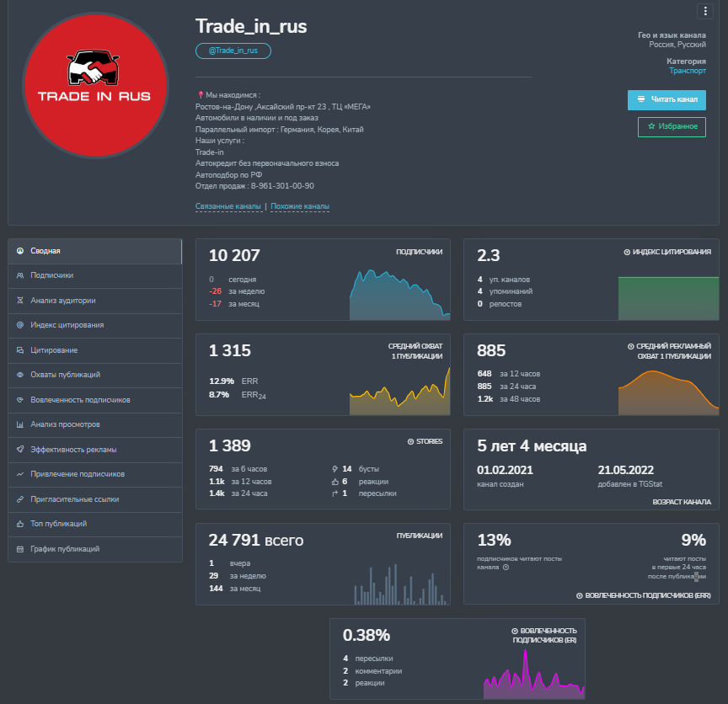Select Анализ аудитории in sidebar
The height and width of the screenshot is (704, 728).
point(94,301)
